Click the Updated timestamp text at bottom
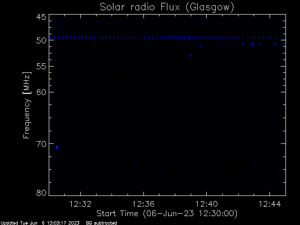Viewport: 300px width, 225px height. click(x=40, y=223)
